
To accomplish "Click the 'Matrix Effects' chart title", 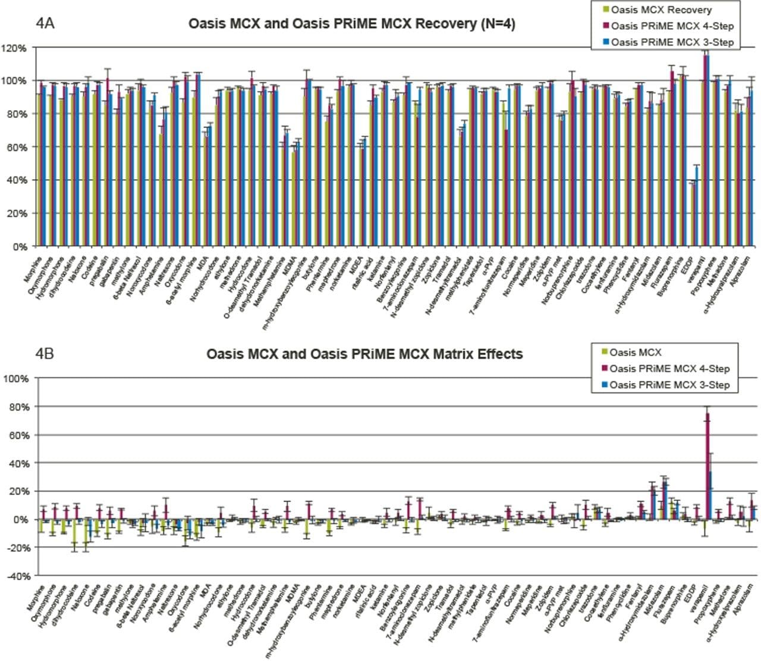I will (364, 354).
